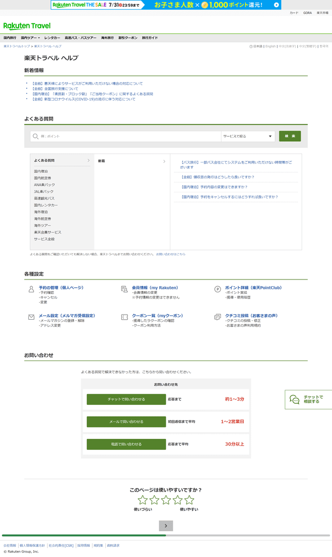Image resolution: width=332 pixels, height=557 pixels.
Task: Open the サービスで絞る dropdown
Action: click(x=248, y=136)
